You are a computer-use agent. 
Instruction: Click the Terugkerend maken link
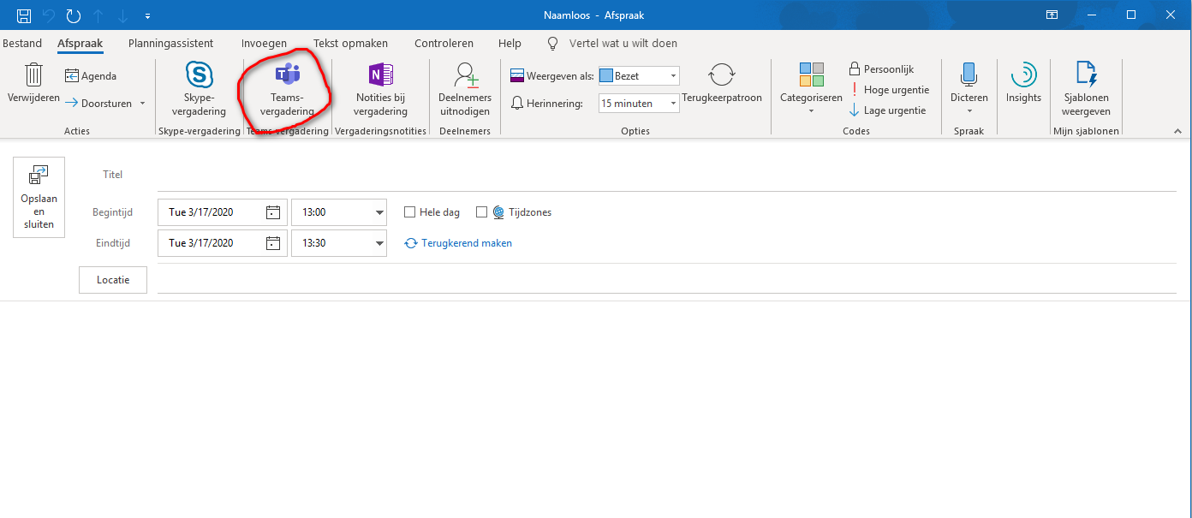click(x=466, y=243)
